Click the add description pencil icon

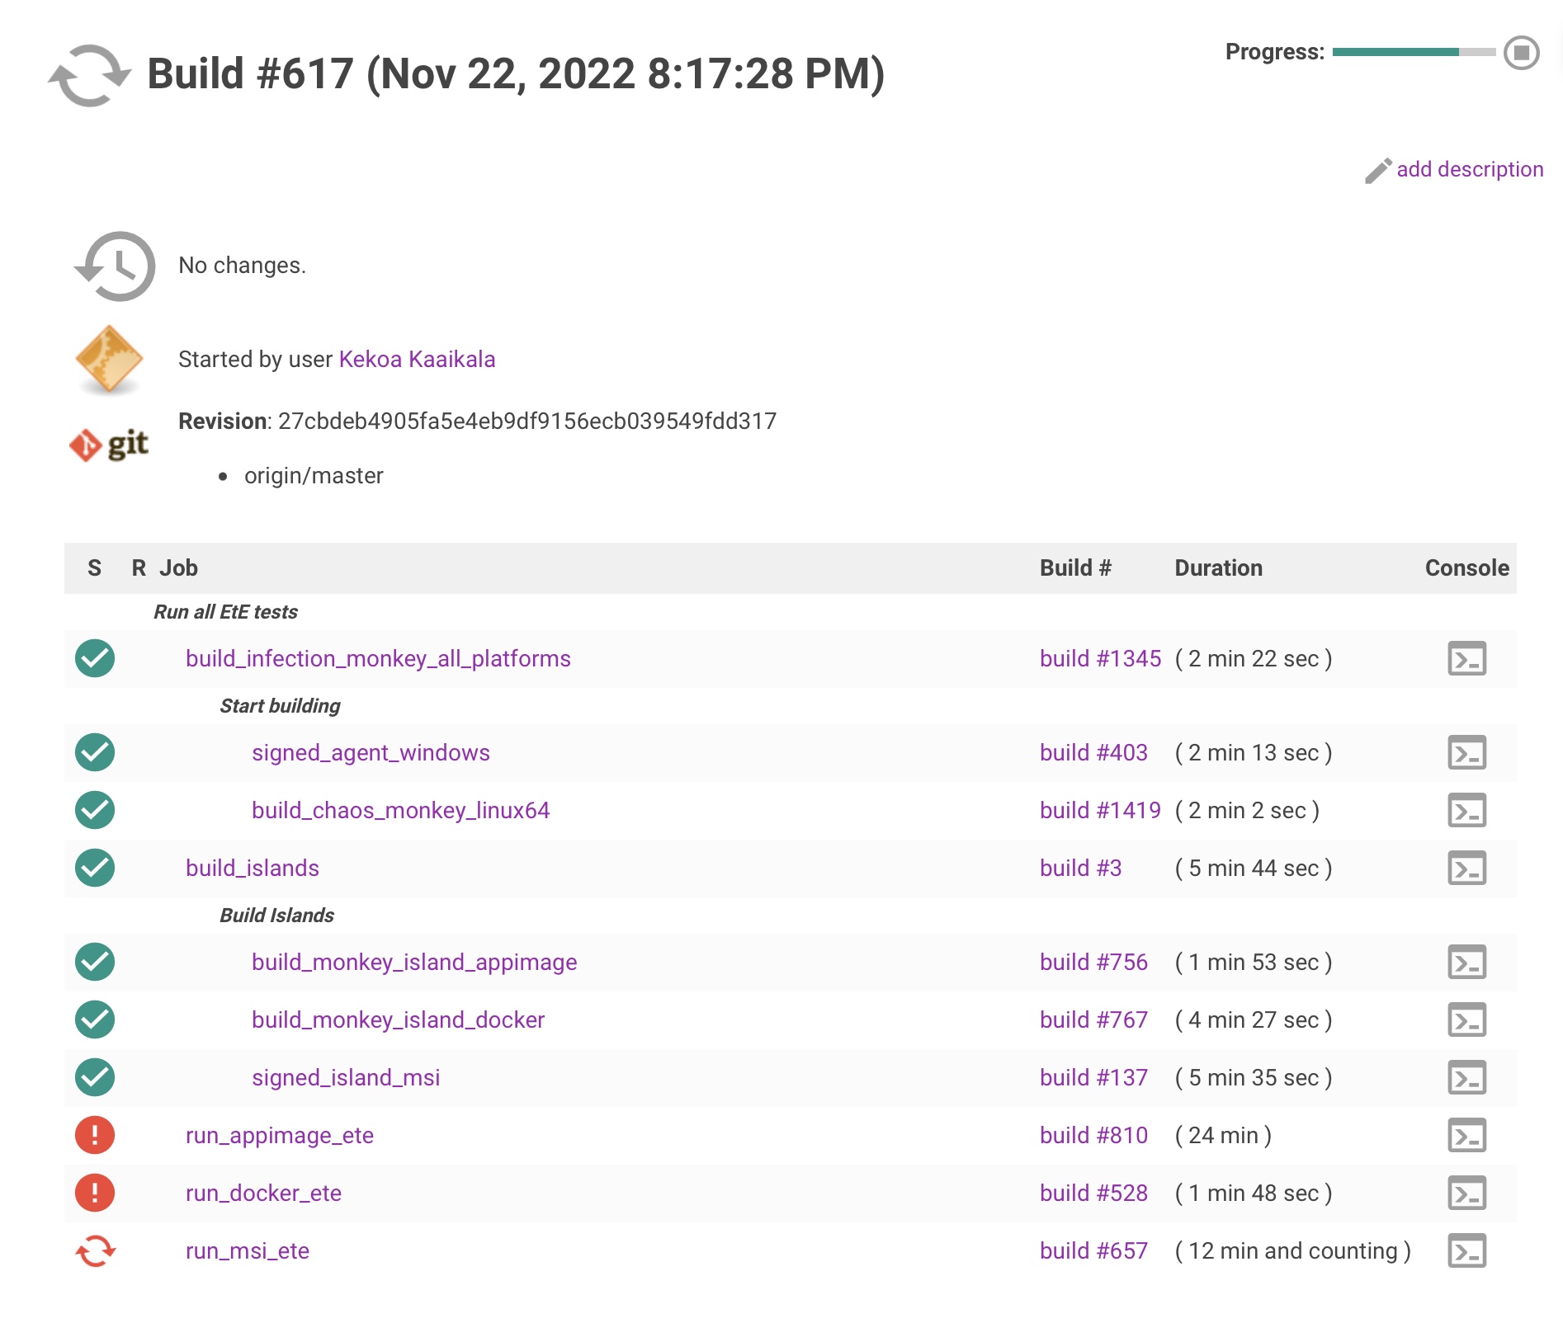tap(1378, 171)
